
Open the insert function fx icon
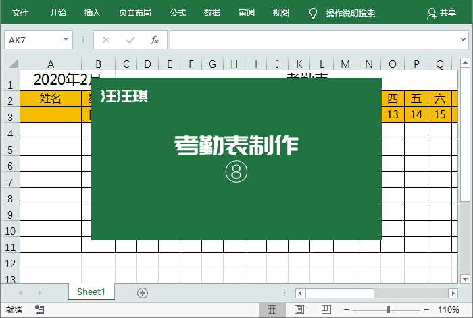[155, 40]
